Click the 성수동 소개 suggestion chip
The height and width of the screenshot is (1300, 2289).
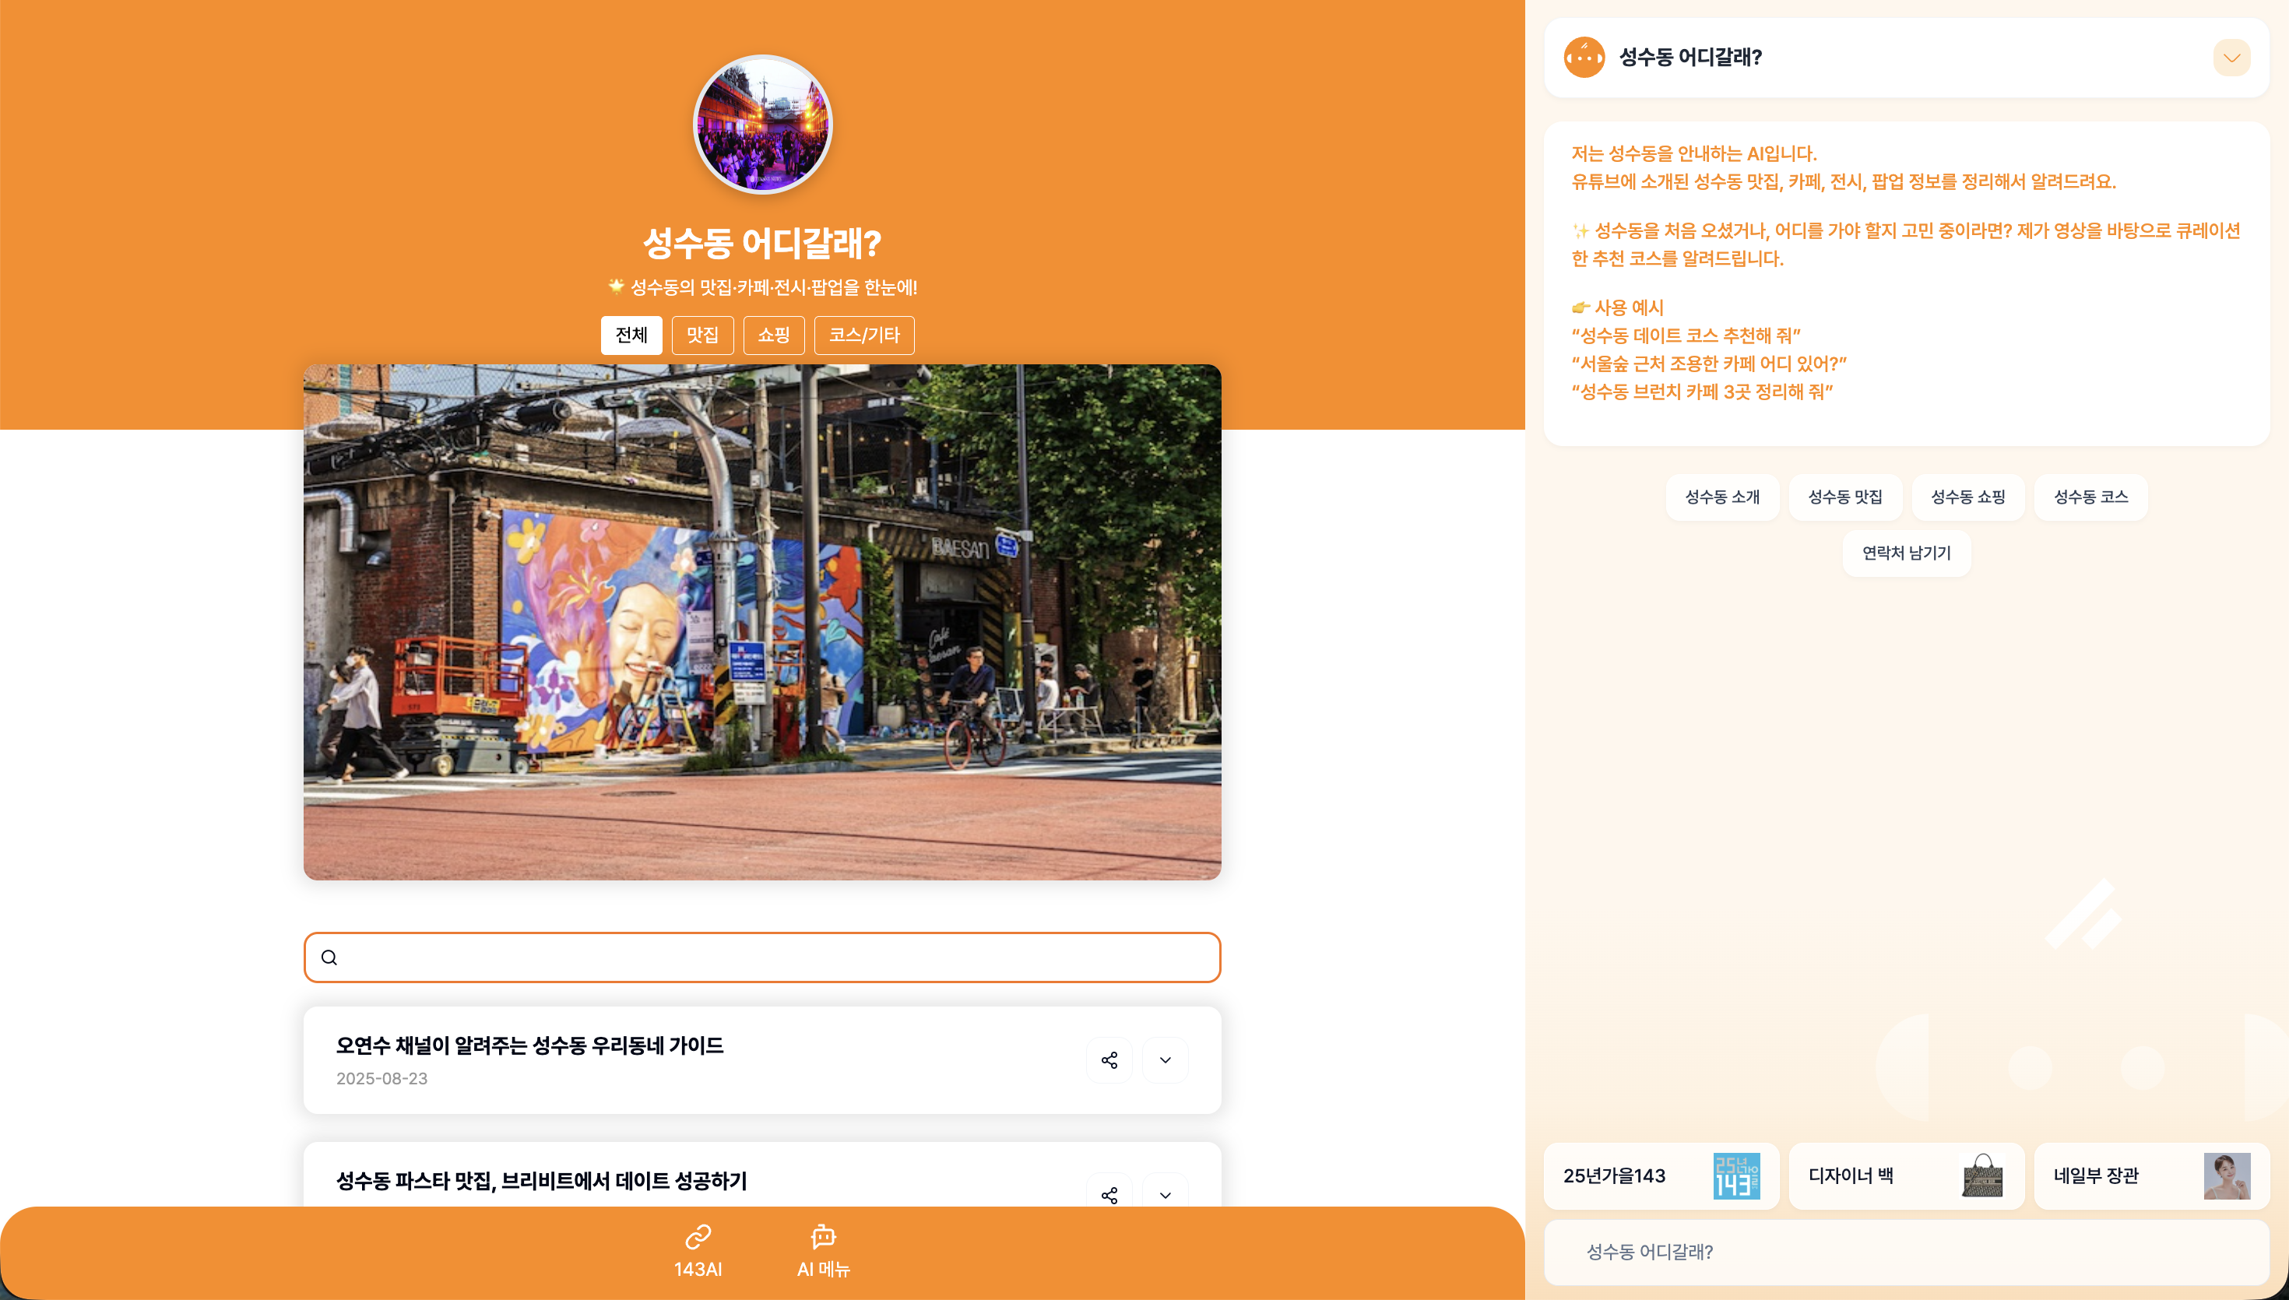pos(1722,497)
